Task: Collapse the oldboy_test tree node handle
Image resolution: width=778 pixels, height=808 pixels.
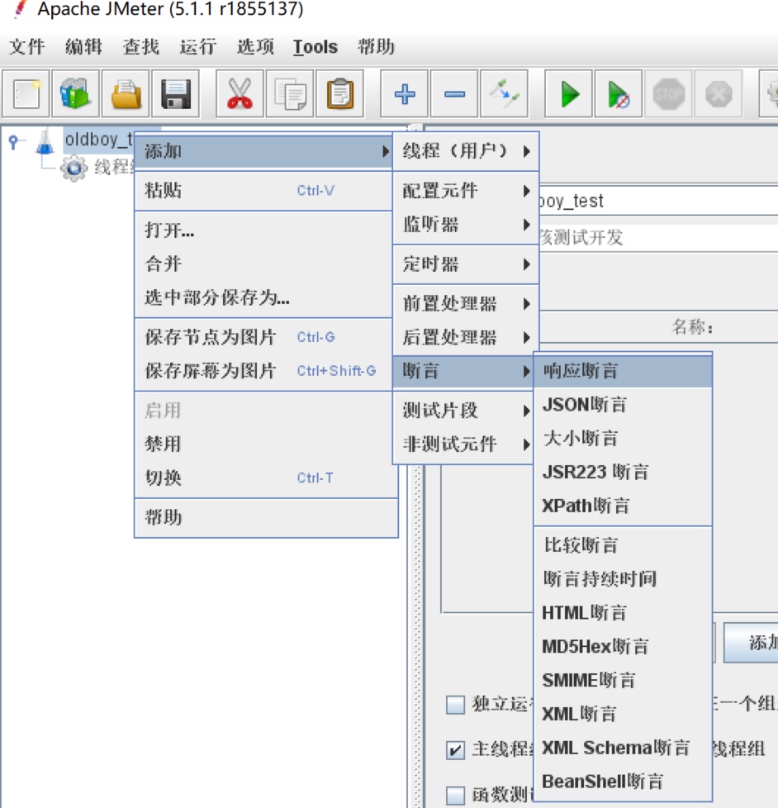Action: coord(14,141)
